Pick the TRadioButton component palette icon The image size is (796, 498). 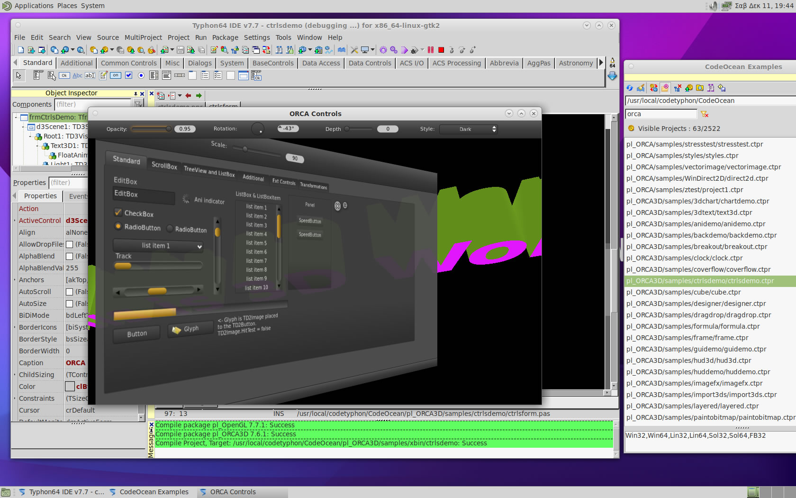(x=141, y=75)
